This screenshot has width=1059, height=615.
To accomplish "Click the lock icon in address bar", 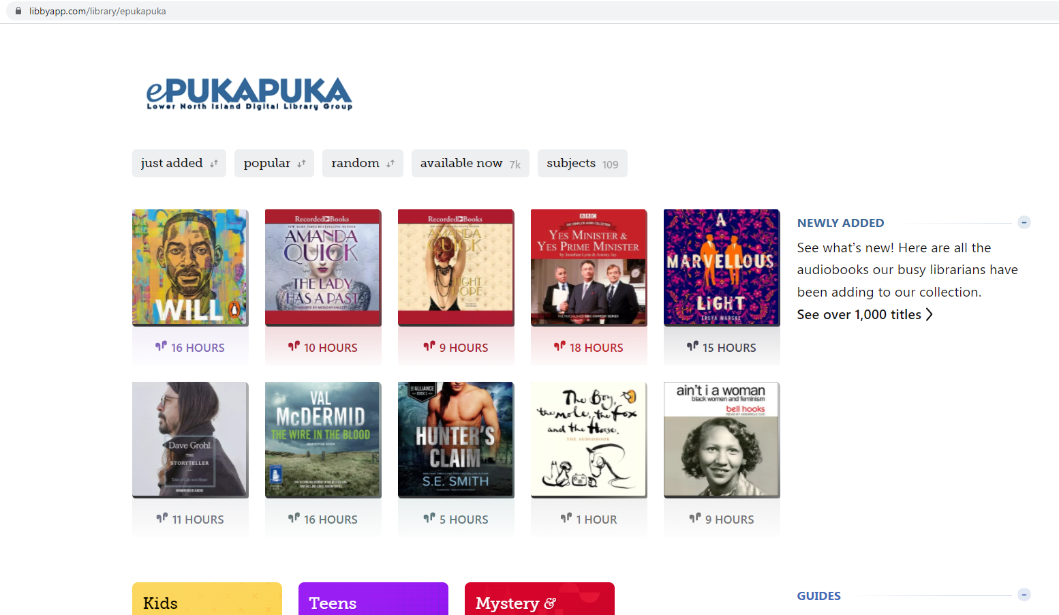I will (18, 11).
